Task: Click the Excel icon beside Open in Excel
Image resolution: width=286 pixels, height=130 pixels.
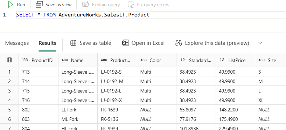Action: (x=125, y=43)
